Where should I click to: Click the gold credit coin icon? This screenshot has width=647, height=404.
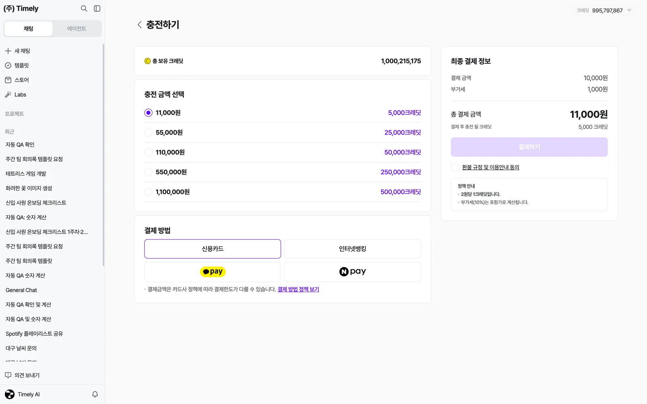click(x=148, y=61)
